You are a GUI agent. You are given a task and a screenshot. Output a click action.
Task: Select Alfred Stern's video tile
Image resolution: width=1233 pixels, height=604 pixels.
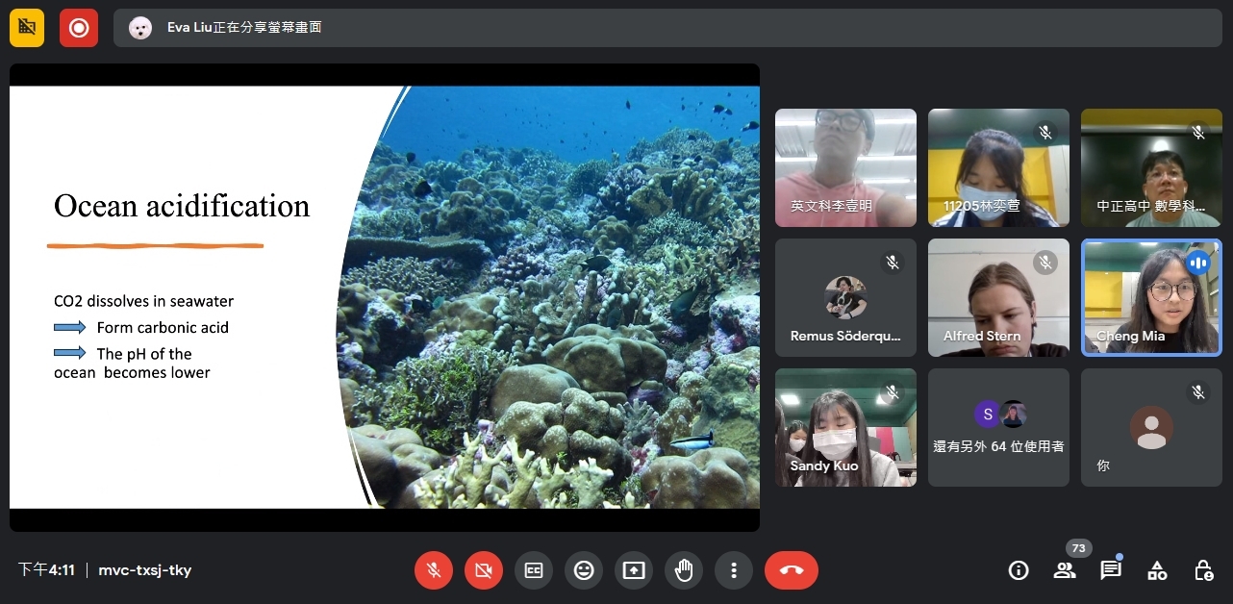998,298
